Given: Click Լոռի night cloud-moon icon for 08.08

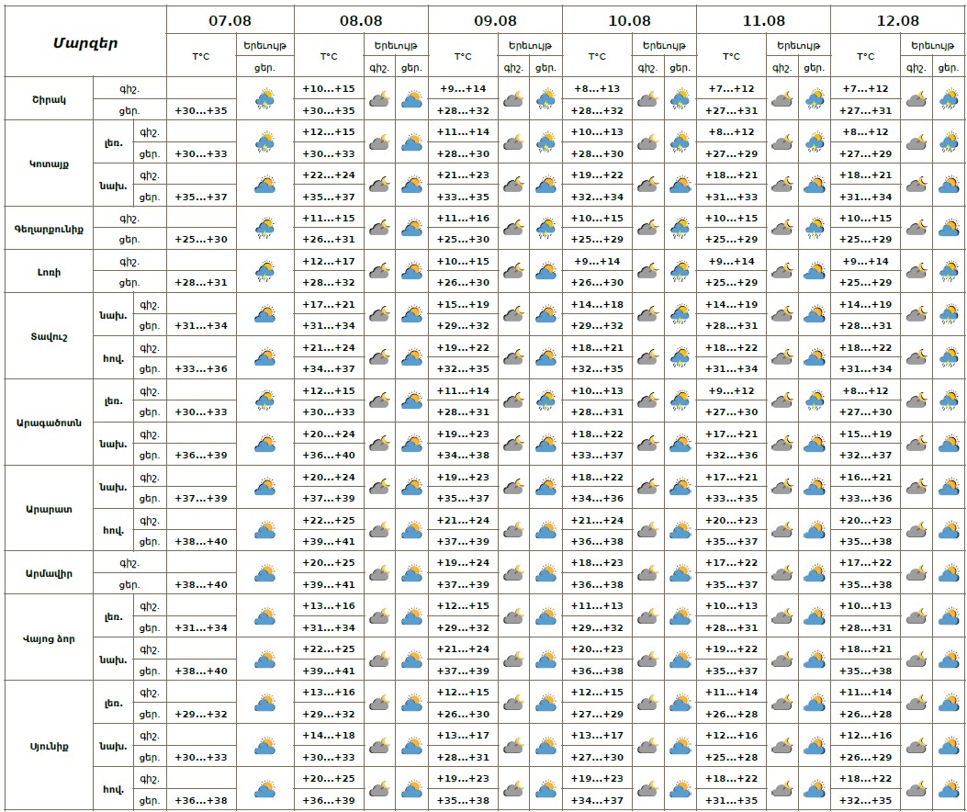Looking at the screenshot, I should pyautogui.click(x=378, y=271).
